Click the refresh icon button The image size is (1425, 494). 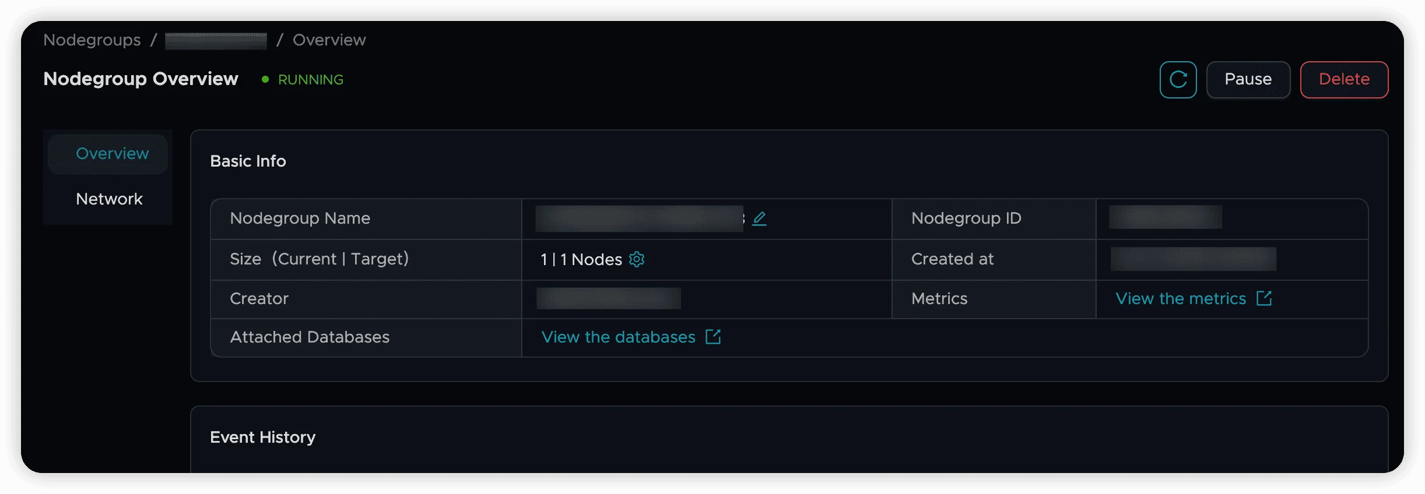click(x=1178, y=80)
